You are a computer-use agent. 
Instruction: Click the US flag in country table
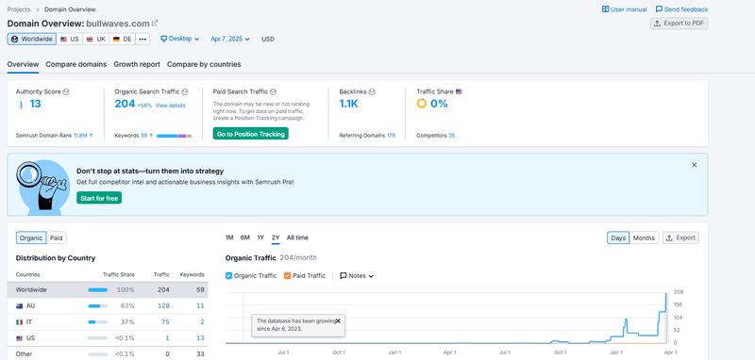click(x=19, y=338)
